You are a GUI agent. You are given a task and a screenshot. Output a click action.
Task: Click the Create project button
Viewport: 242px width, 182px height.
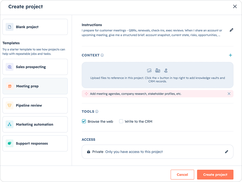[x=215, y=175]
